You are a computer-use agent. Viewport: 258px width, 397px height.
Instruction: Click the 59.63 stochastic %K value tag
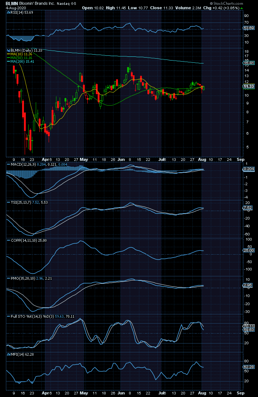[x=249, y=330]
